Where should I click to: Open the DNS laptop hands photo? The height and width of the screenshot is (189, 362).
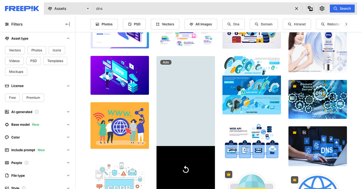318,146
